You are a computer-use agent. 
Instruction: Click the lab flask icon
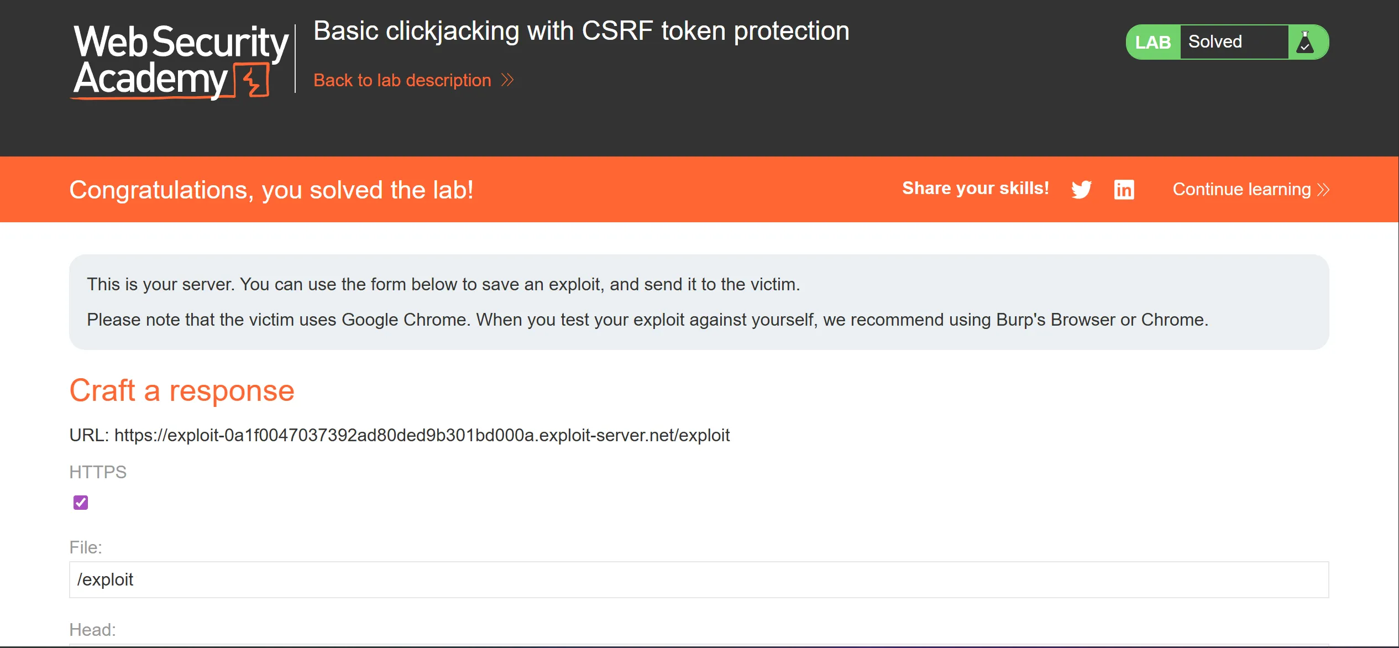1305,42
